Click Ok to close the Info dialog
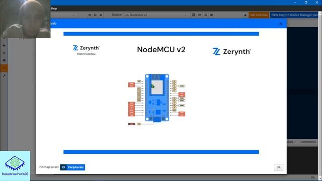322x181 pixels. [278, 167]
